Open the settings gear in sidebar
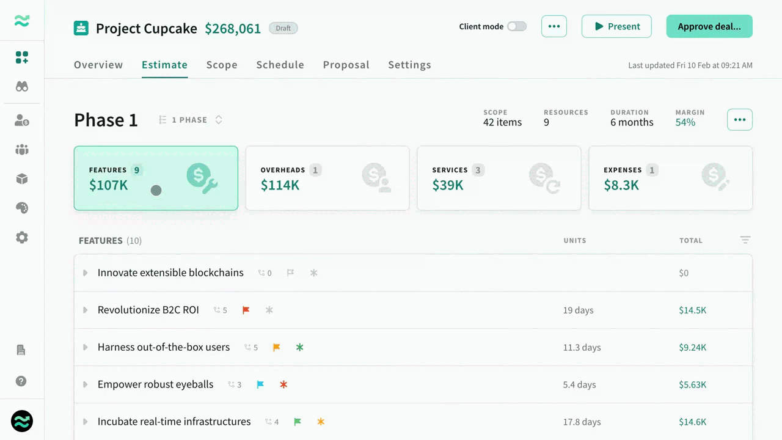Image resolution: width=782 pixels, height=440 pixels. point(22,237)
